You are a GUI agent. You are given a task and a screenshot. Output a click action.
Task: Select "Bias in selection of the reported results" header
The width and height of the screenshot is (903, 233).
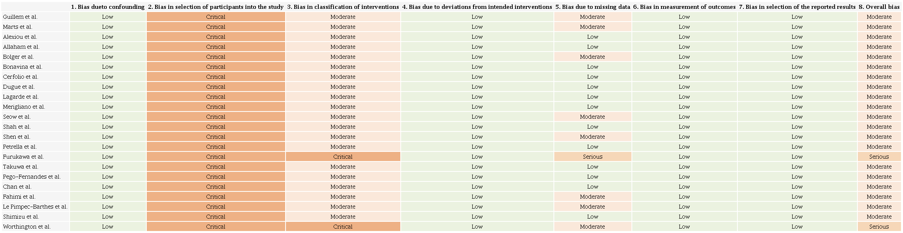tap(797, 7)
